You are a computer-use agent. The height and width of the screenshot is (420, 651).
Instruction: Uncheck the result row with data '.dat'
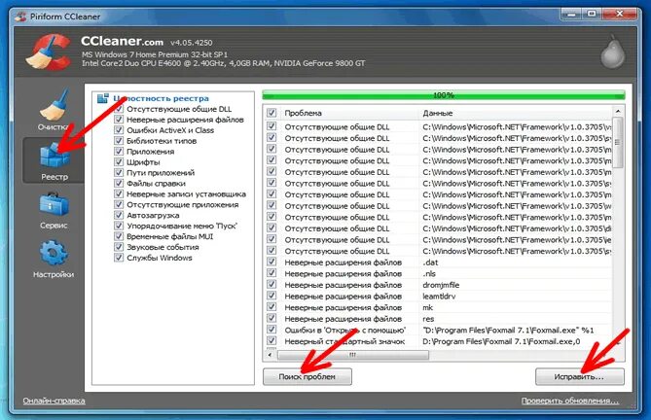(x=271, y=262)
